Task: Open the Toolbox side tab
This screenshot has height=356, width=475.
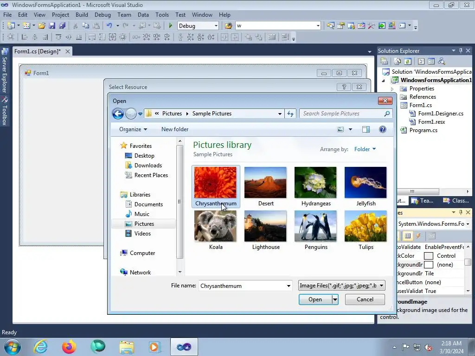Action: tap(5, 111)
